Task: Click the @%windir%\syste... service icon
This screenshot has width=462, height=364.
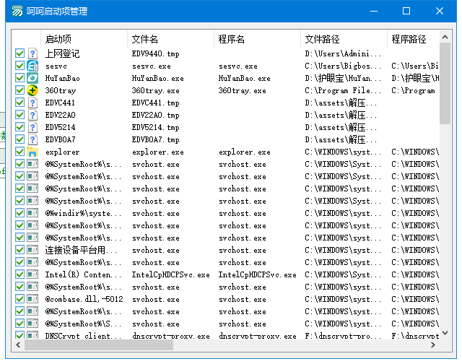Action: [x=32, y=213]
